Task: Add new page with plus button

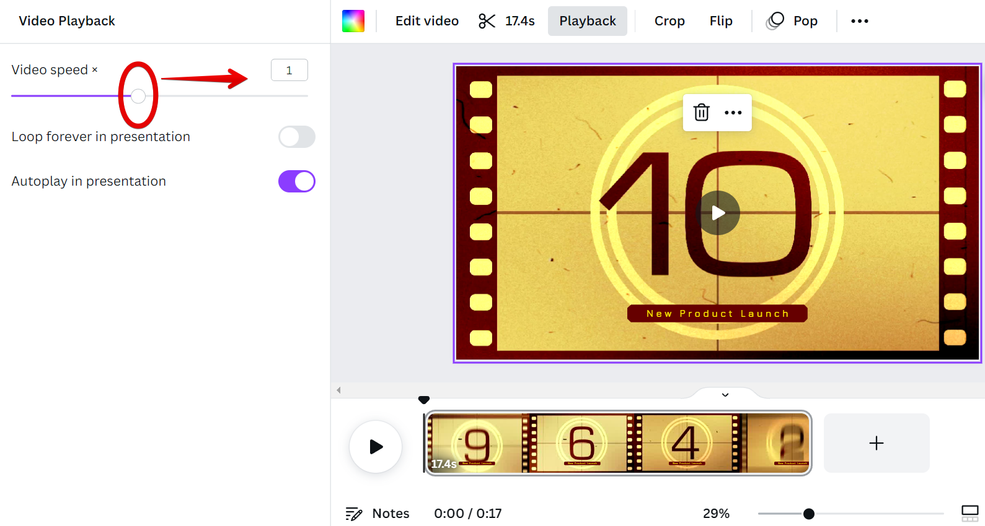Action: (876, 443)
